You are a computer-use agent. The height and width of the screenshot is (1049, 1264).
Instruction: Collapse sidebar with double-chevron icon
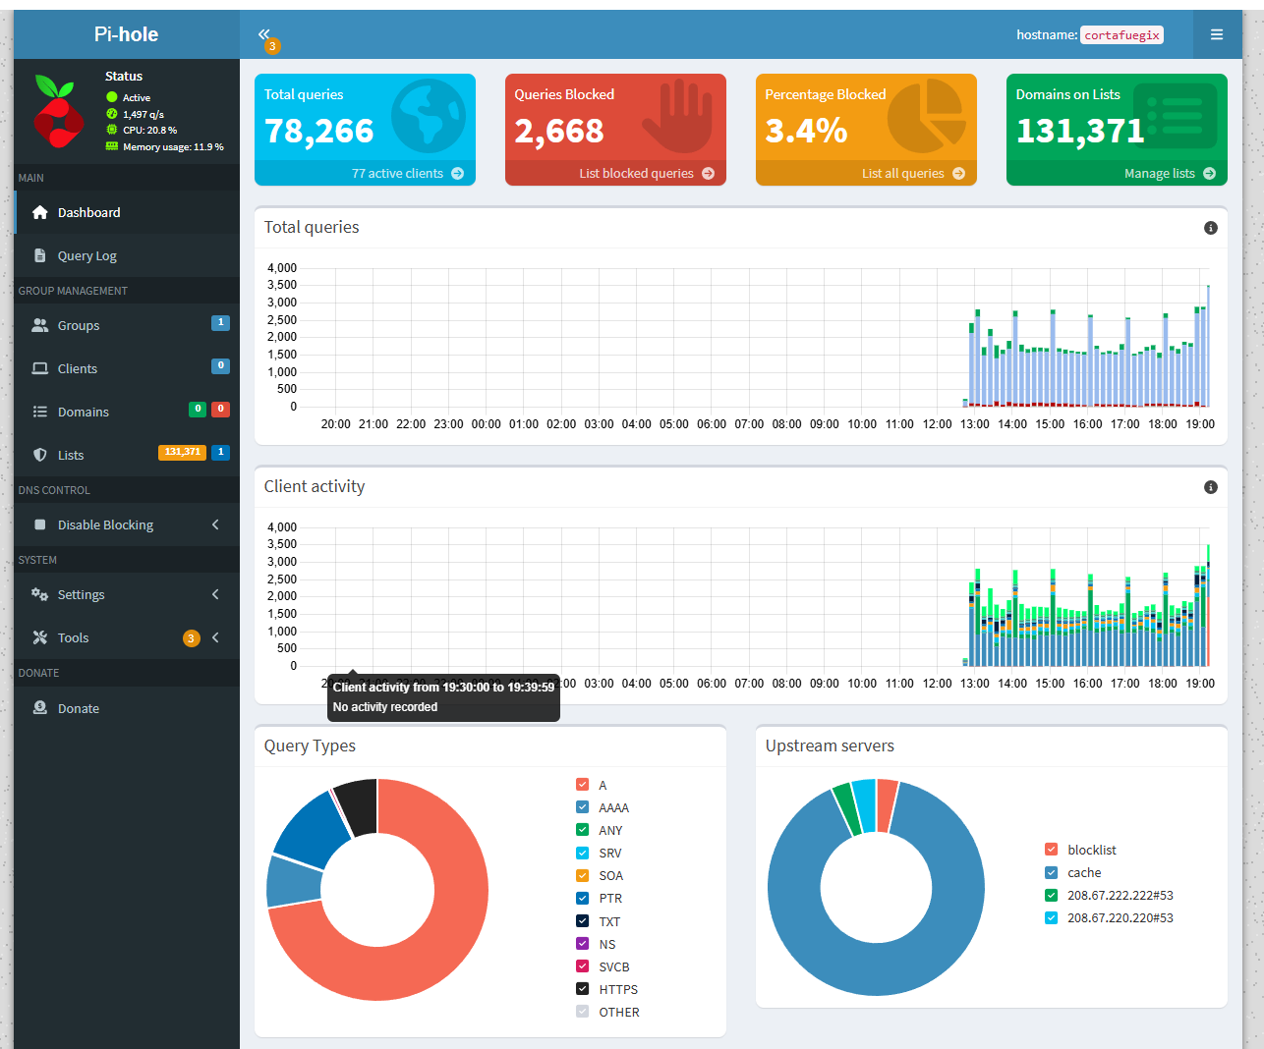tap(264, 34)
